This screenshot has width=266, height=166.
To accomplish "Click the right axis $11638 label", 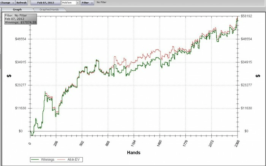I will point(246,108).
